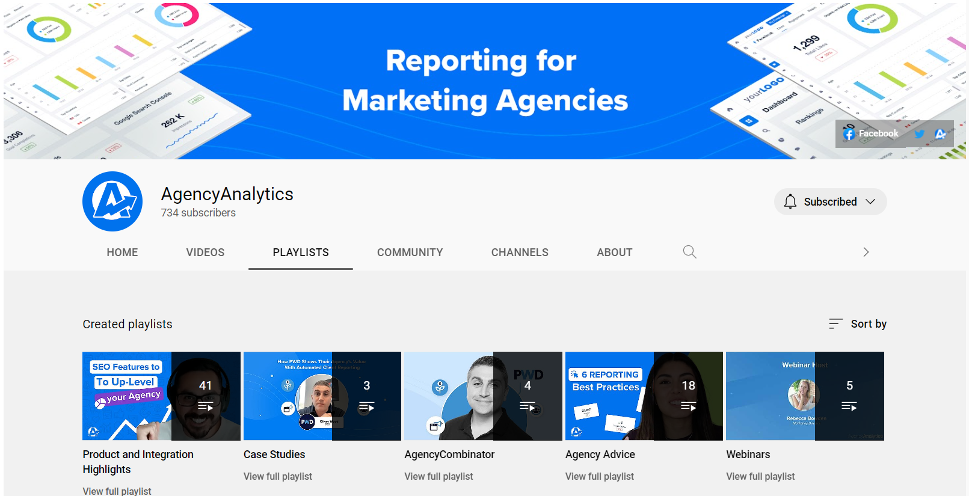Open the CHANNELS tab
The width and height of the screenshot is (969, 496).
520,253
